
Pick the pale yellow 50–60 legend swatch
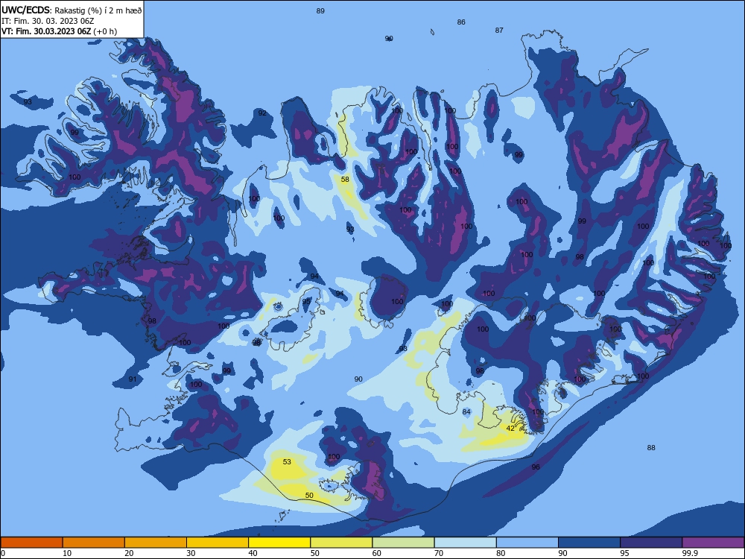click(x=341, y=543)
